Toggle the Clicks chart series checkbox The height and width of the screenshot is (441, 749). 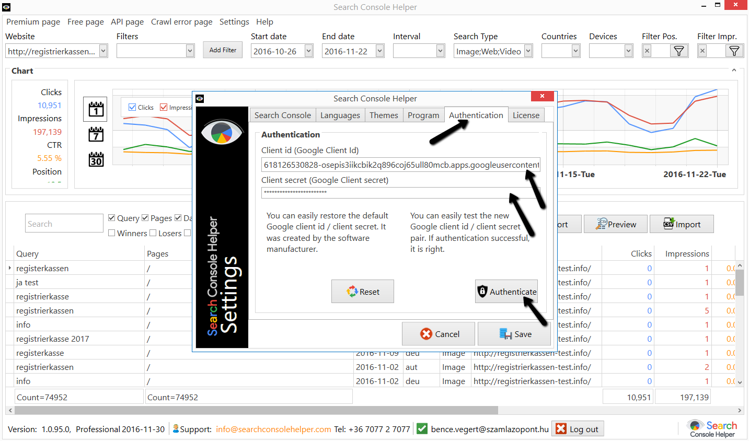[132, 107]
